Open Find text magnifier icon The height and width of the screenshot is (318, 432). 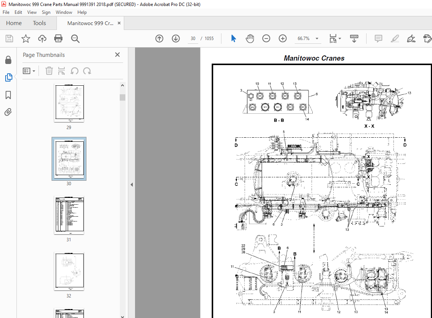click(x=75, y=39)
